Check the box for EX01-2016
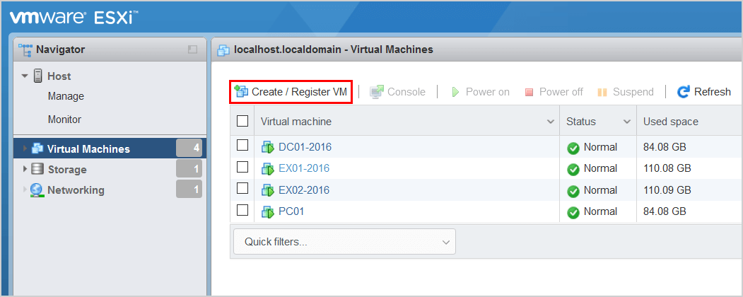 (242, 167)
